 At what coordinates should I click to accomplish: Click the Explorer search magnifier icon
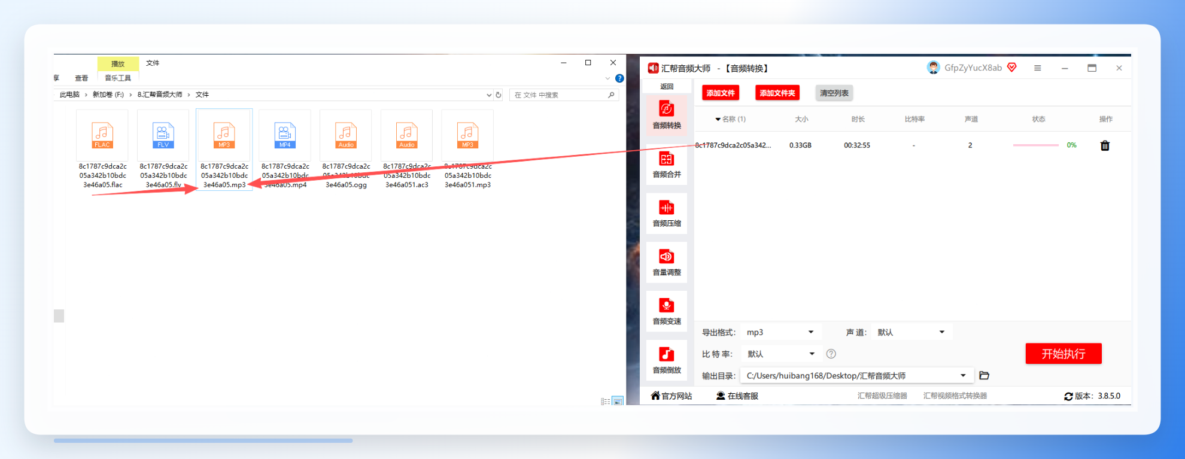pyautogui.click(x=611, y=95)
